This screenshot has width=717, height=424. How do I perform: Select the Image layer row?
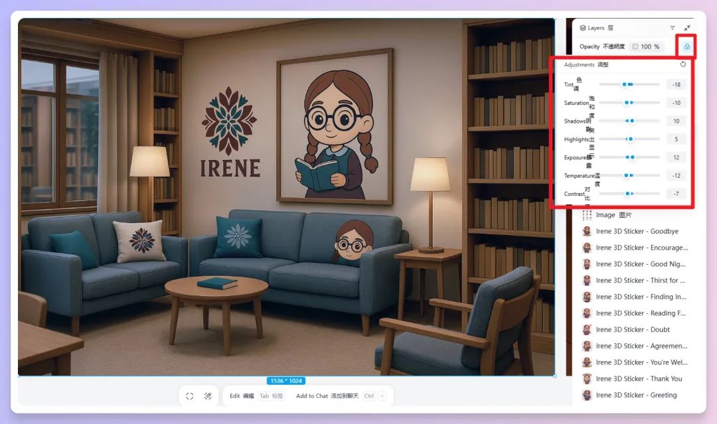point(635,215)
